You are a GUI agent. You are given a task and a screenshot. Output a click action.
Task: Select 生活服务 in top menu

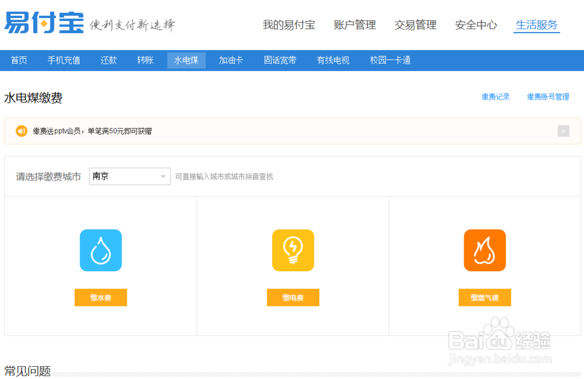click(536, 25)
